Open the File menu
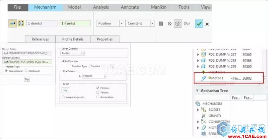The width and height of the screenshot is (268, 139). point(18,7)
